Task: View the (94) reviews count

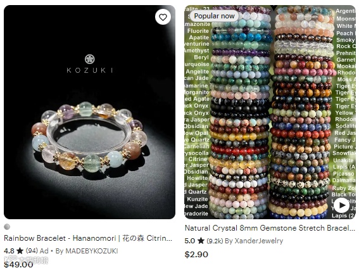Action: (x=32, y=251)
